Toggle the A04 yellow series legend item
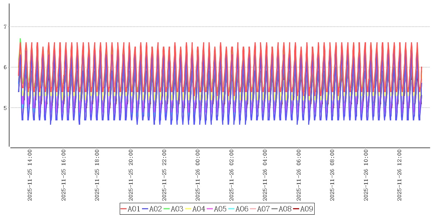Image resolution: width=434 pixels, height=215 pixels. (195, 209)
